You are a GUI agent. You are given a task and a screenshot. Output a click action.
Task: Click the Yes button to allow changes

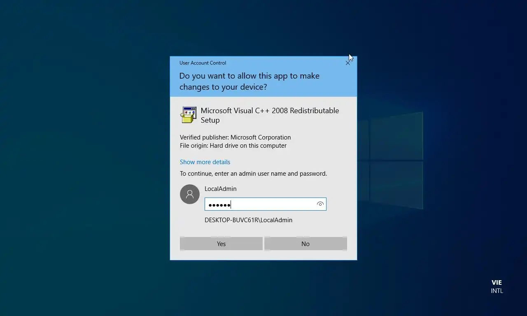[221, 244]
